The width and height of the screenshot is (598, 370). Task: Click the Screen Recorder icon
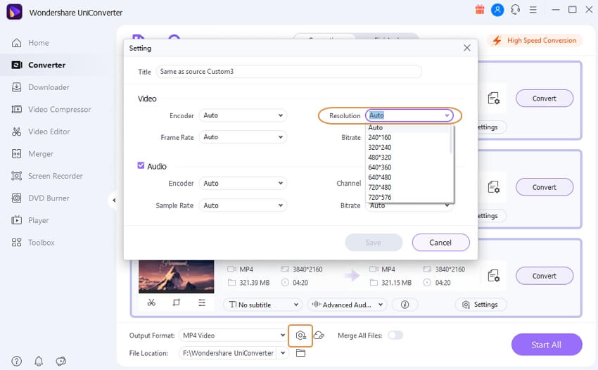(x=16, y=176)
